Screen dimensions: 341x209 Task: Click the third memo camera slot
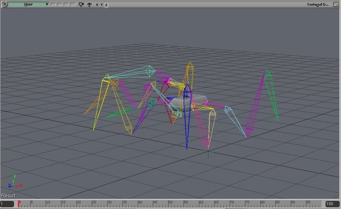click(66, 4)
